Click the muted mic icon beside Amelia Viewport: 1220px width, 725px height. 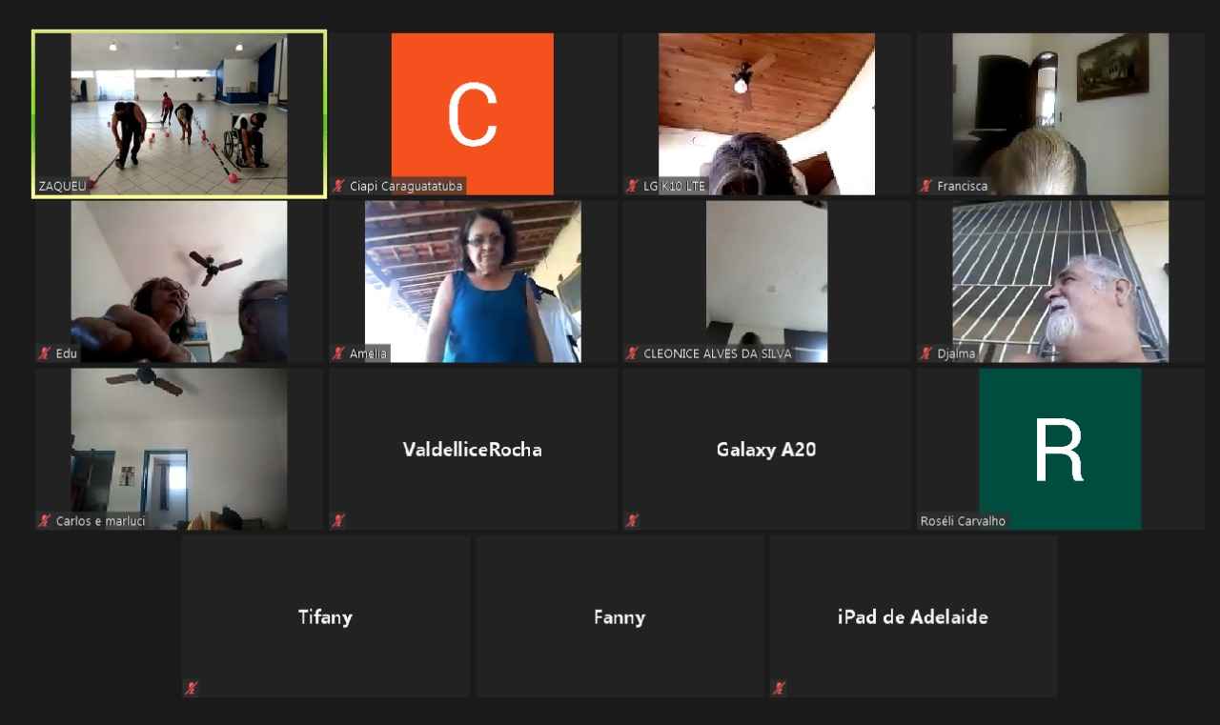pos(338,353)
